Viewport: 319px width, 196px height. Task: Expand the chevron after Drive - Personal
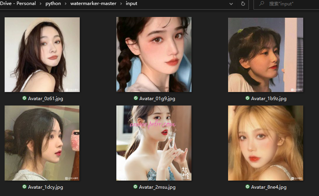pyautogui.click(x=41, y=3)
